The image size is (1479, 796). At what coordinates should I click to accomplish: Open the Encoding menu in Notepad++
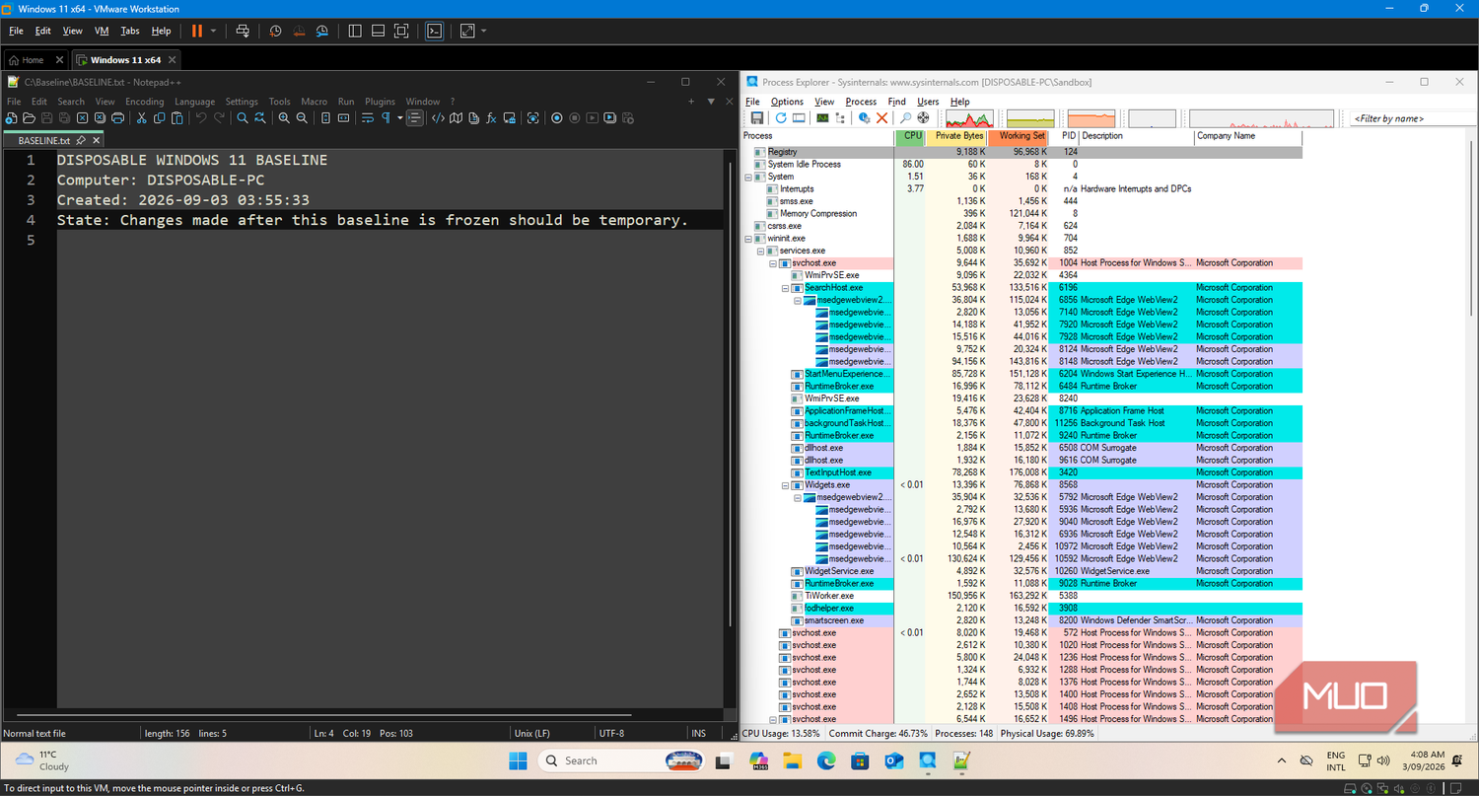tap(145, 101)
